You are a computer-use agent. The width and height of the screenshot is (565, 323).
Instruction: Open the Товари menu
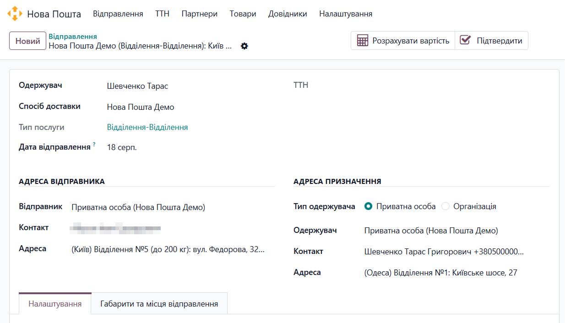coord(243,14)
